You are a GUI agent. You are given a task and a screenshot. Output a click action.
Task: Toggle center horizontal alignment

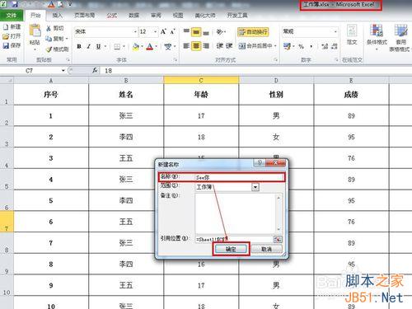pyautogui.click(x=196, y=46)
